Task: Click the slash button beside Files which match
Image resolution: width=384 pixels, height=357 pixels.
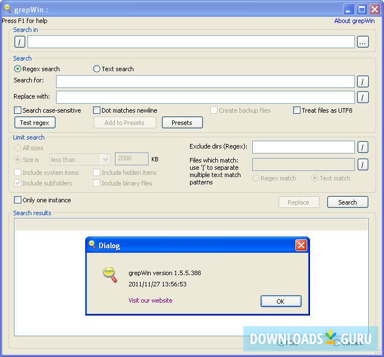Action: tap(363, 164)
